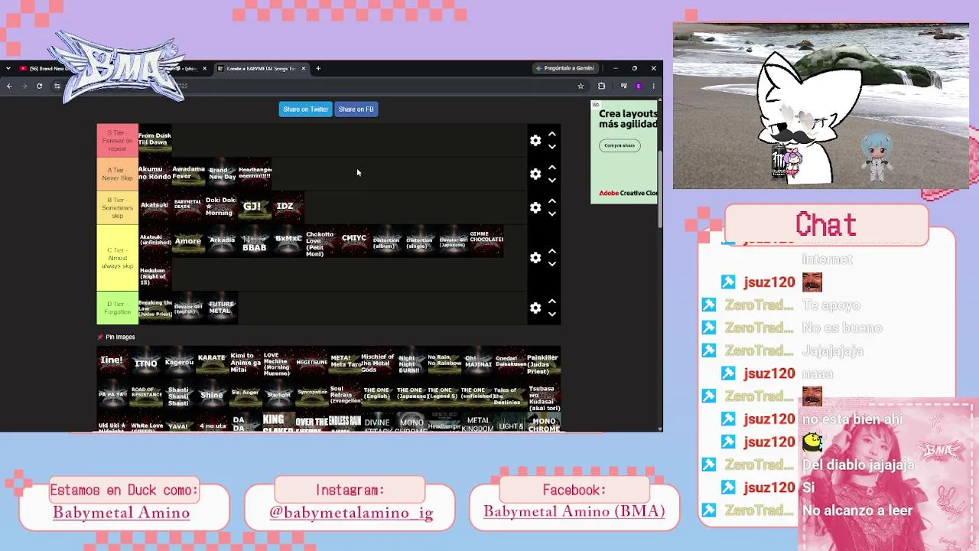Image resolution: width=979 pixels, height=551 pixels.
Task: Share tier list on FB
Action: tap(356, 109)
